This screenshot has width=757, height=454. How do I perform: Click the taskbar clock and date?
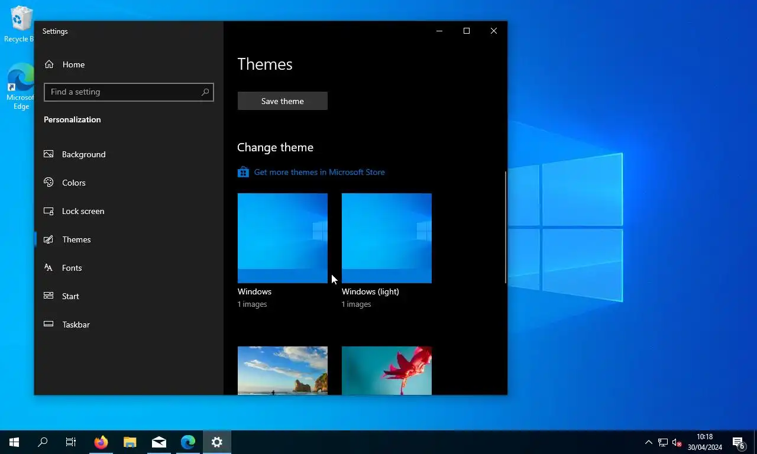point(704,442)
